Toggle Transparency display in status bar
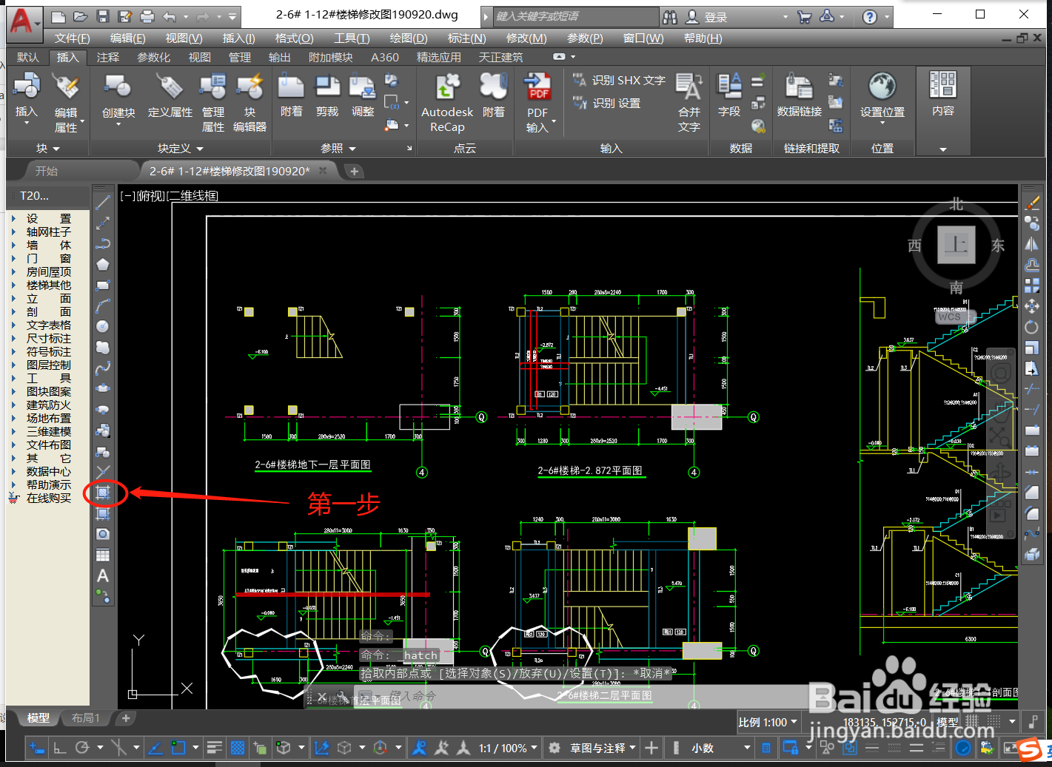This screenshot has height=767, width=1052. click(x=237, y=748)
